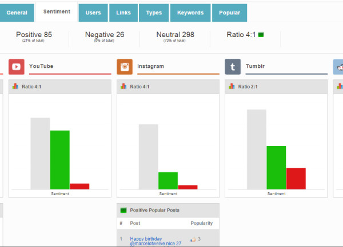Go to the Types tab
This screenshot has width=343, height=247.
tap(154, 13)
